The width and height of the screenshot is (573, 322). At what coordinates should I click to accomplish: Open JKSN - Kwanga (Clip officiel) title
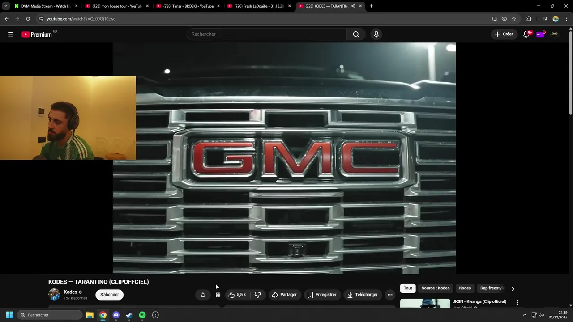479,301
